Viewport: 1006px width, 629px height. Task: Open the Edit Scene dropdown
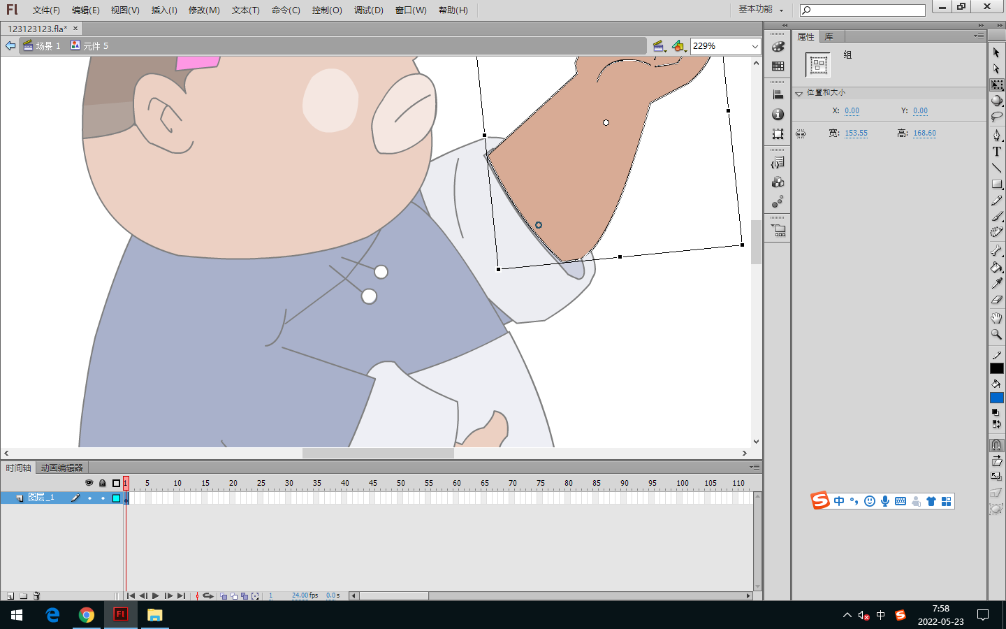659,46
